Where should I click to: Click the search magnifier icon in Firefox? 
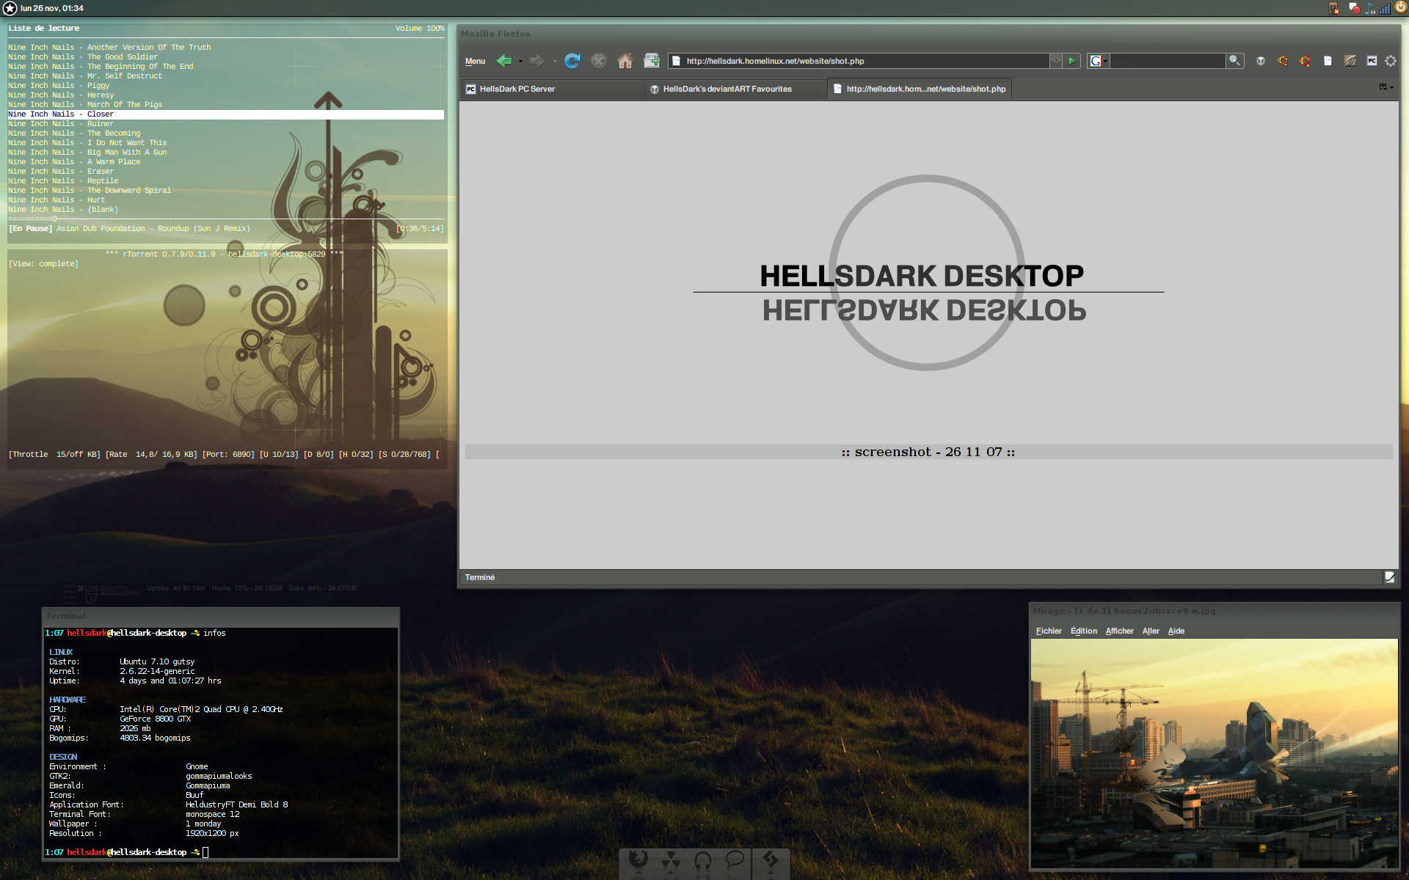click(1235, 61)
